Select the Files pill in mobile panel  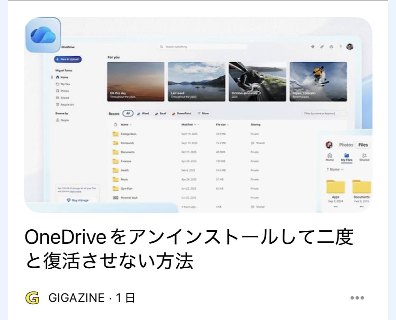click(363, 145)
